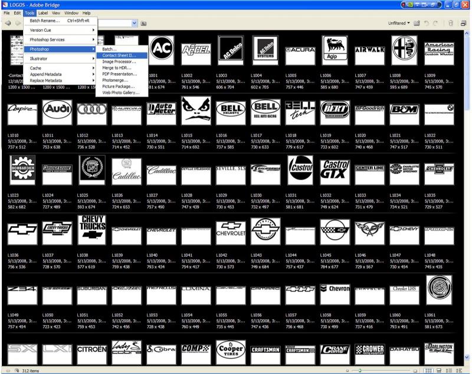Choose Picture Package menu entry
The width and height of the screenshot is (472, 374).
[122, 87]
